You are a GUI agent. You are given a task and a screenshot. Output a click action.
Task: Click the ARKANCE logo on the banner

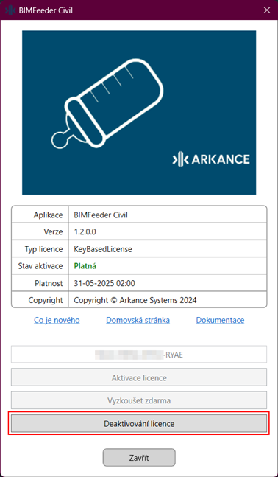211,159
